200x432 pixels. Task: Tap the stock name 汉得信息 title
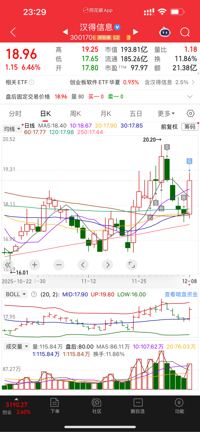point(96,27)
